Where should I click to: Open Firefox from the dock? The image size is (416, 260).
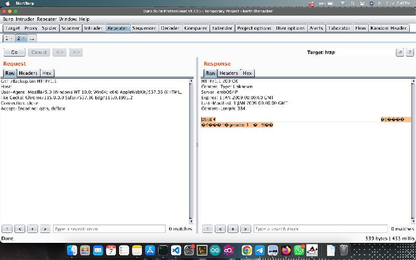(x=285, y=250)
